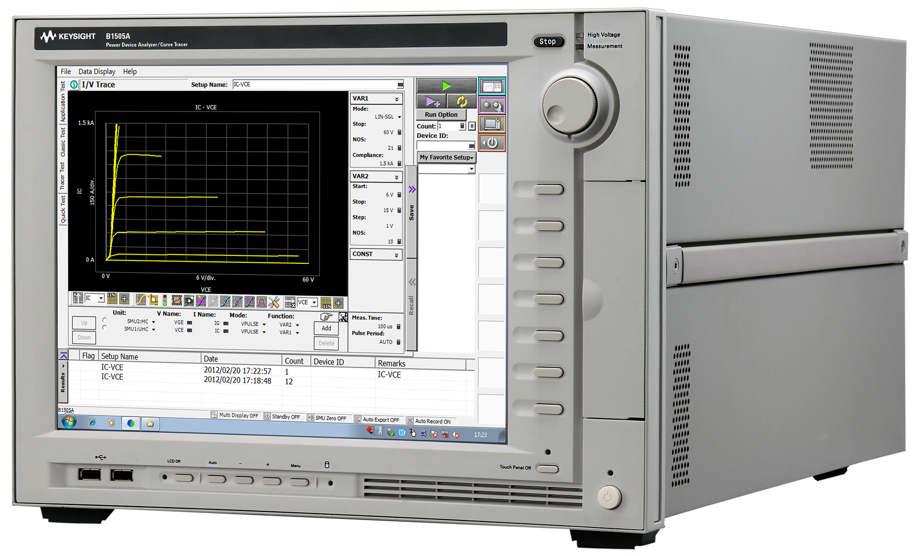Open the wrench and nut configuration icon
The height and width of the screenshot is (556, 921).
point(492,106)
